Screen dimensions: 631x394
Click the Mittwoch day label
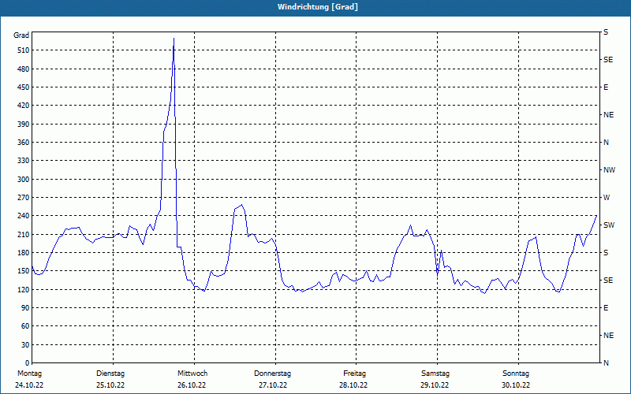(192, 373)
